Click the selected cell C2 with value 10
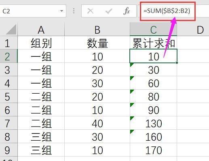Screen dimensions: 209x161 (153, 56)
